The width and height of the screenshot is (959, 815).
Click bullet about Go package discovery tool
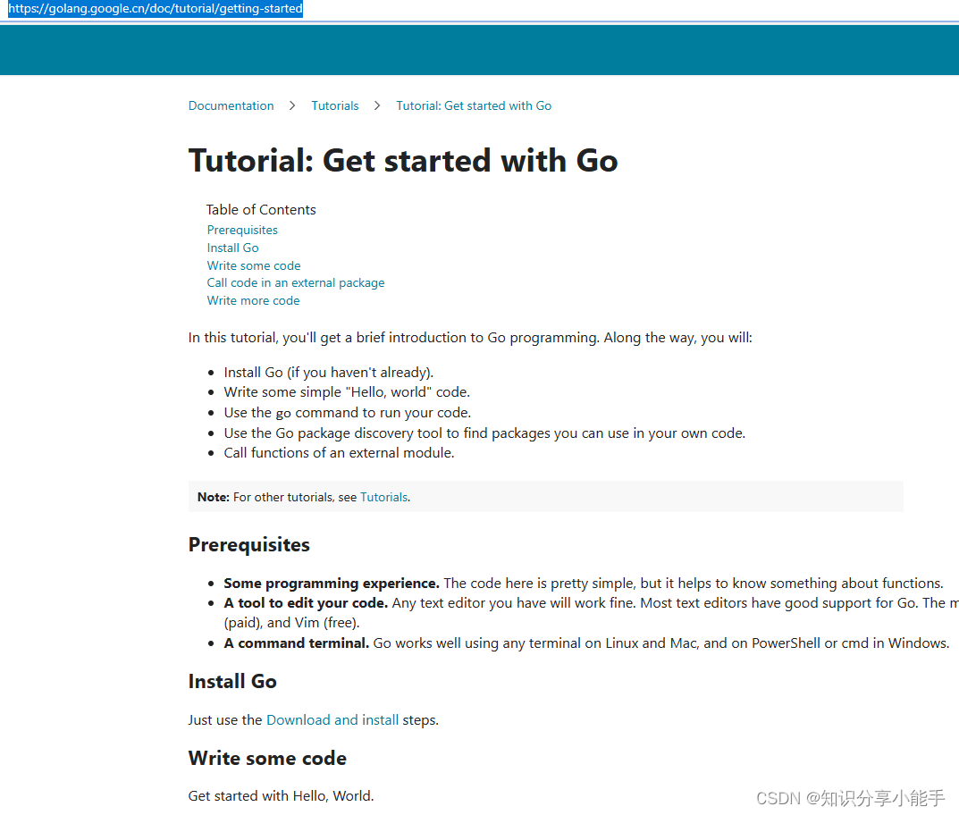[484, 433]
